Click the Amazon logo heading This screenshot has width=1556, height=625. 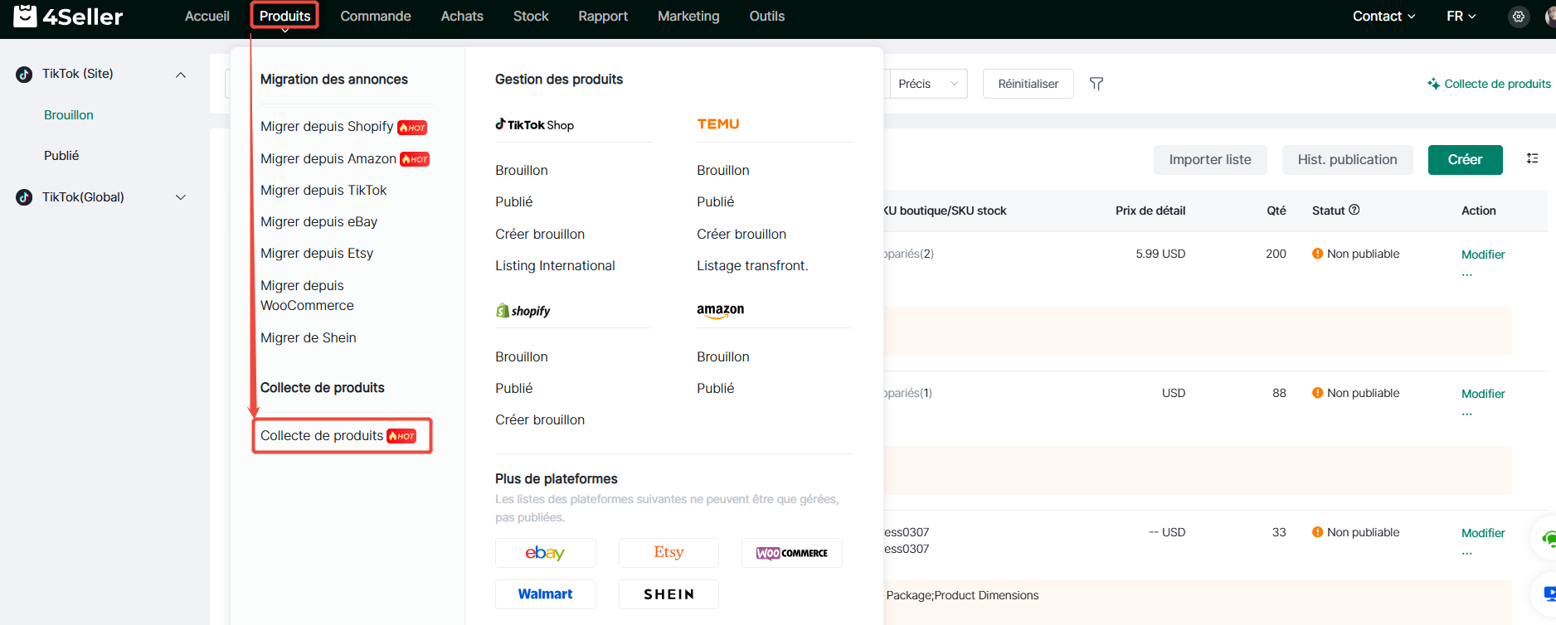pos(720,310)
